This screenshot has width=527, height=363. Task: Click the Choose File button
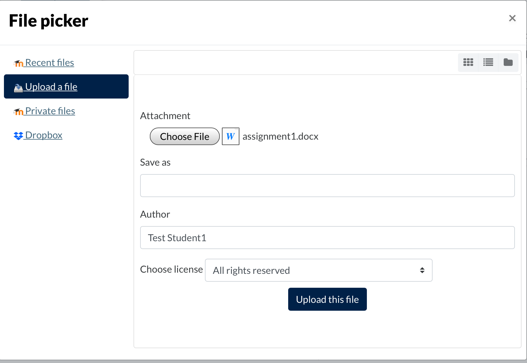coord(185,136)
